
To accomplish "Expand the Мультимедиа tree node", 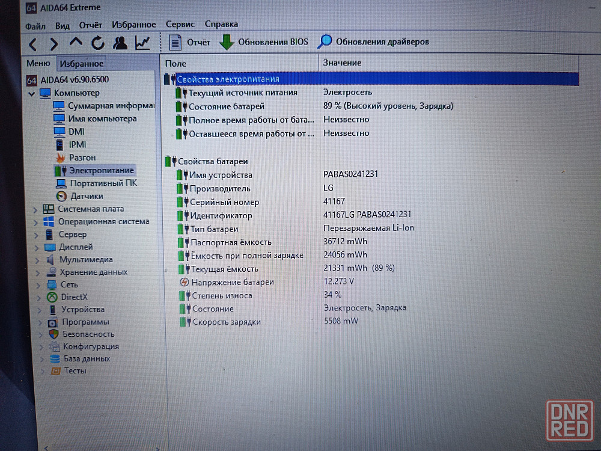I will tap(37, 260).
